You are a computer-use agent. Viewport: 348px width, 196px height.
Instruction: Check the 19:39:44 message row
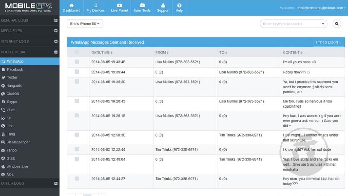tap(77, 72)
